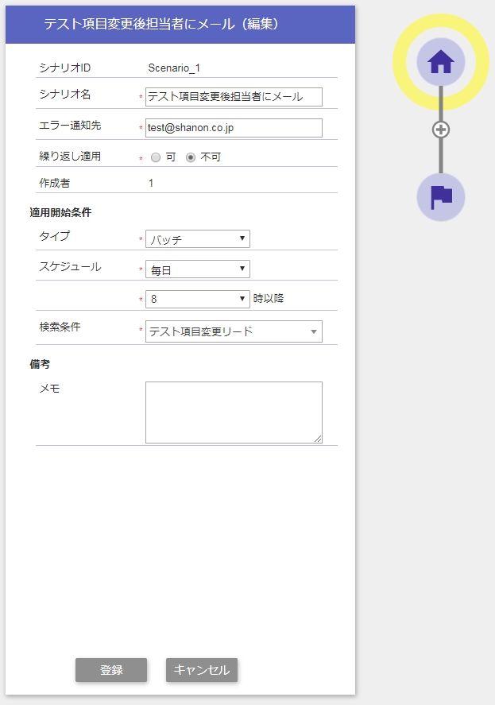Click the 適用開始条件 section heading
495x705 pixels.
pyautogui.click(x=60, y=212)
